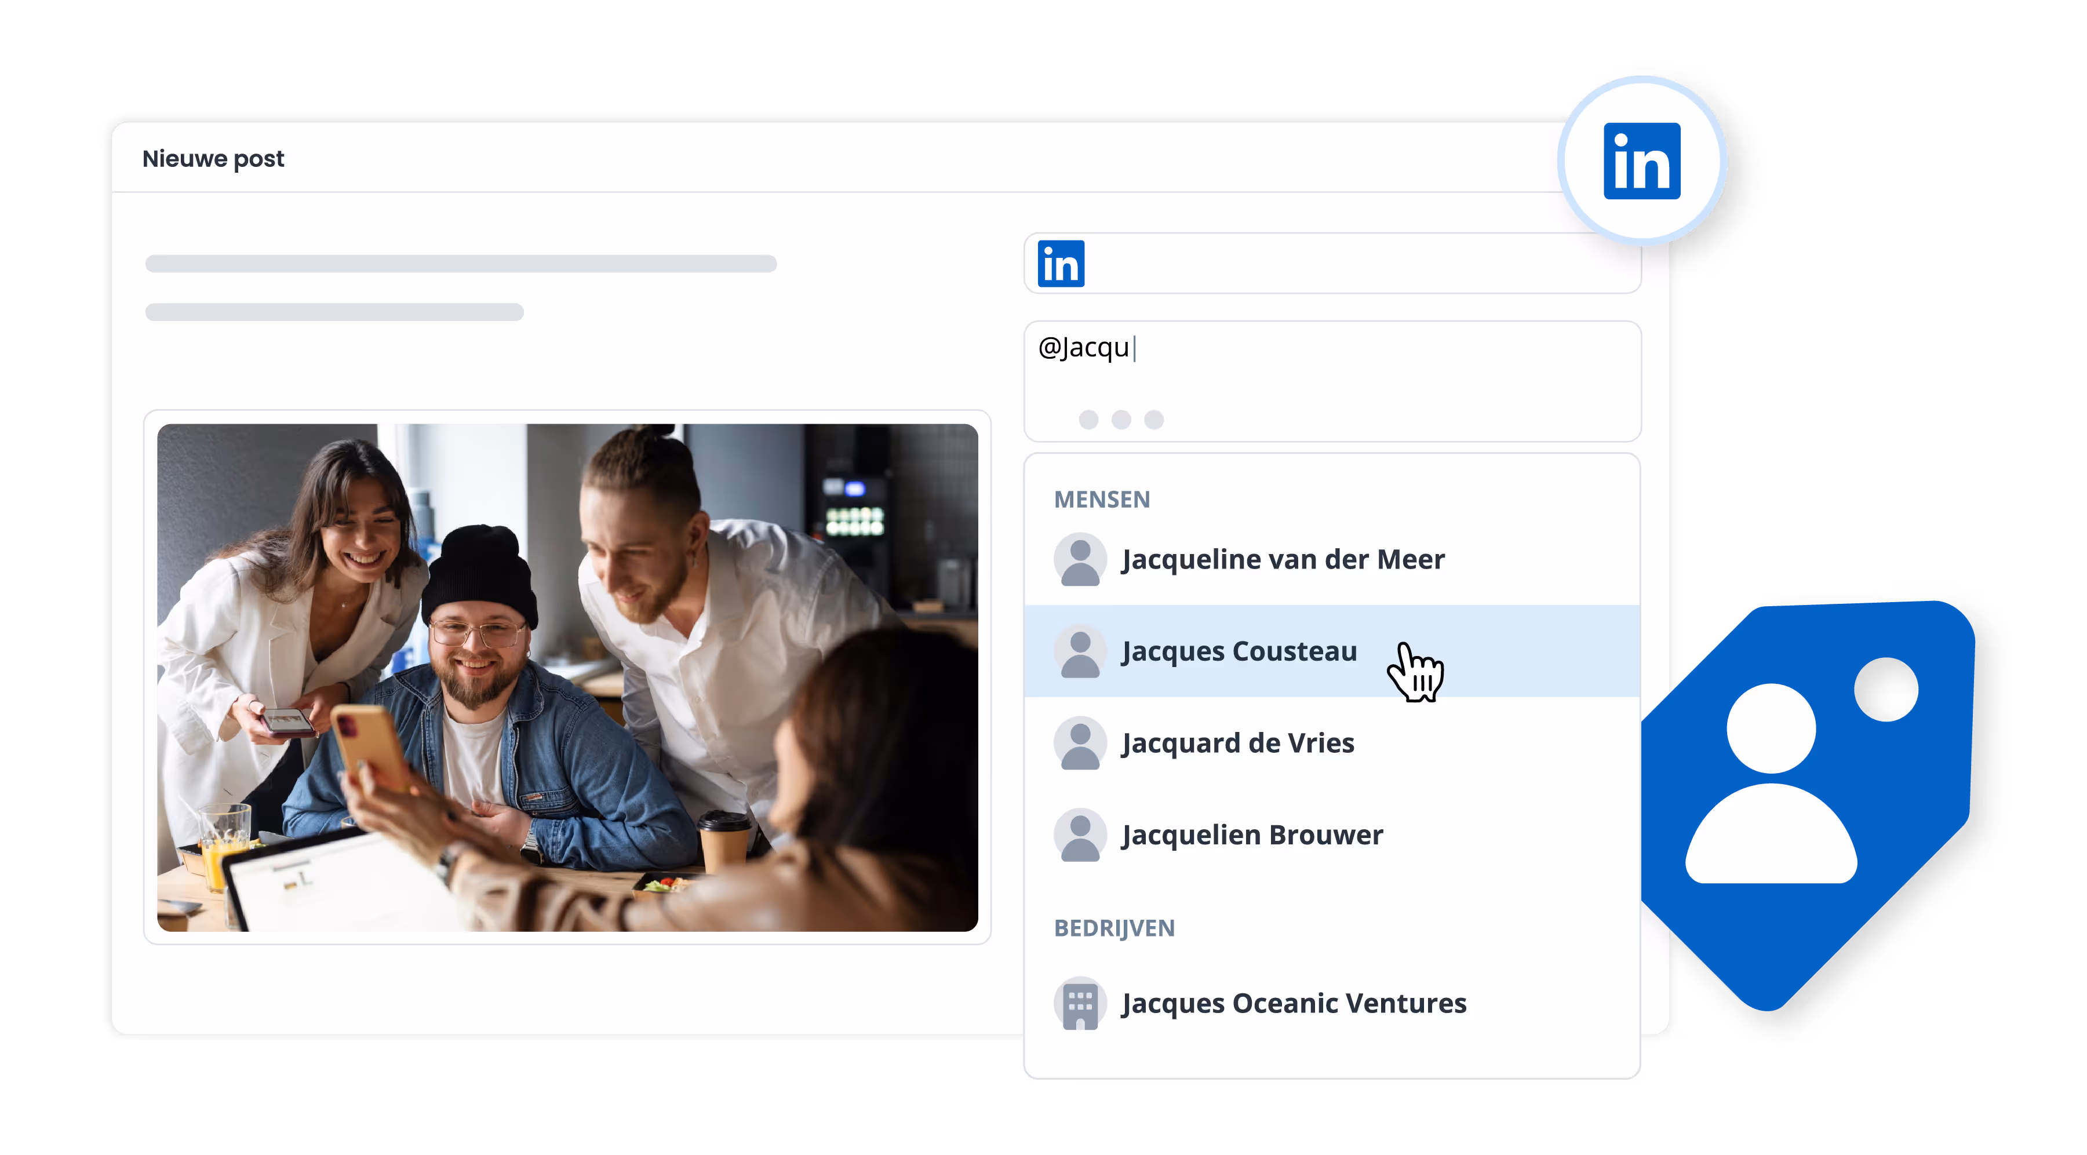Click the BEDRIJVEN section heading

tap(1114, 928)
